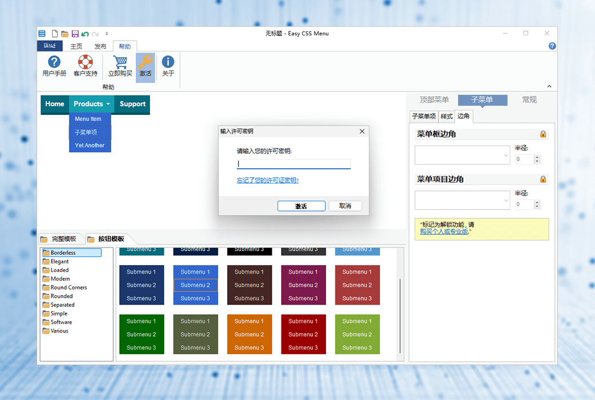Click the grey redo arrow icon
The height and width of the screenshot is (400, 595).
click(x=95, y=34)
